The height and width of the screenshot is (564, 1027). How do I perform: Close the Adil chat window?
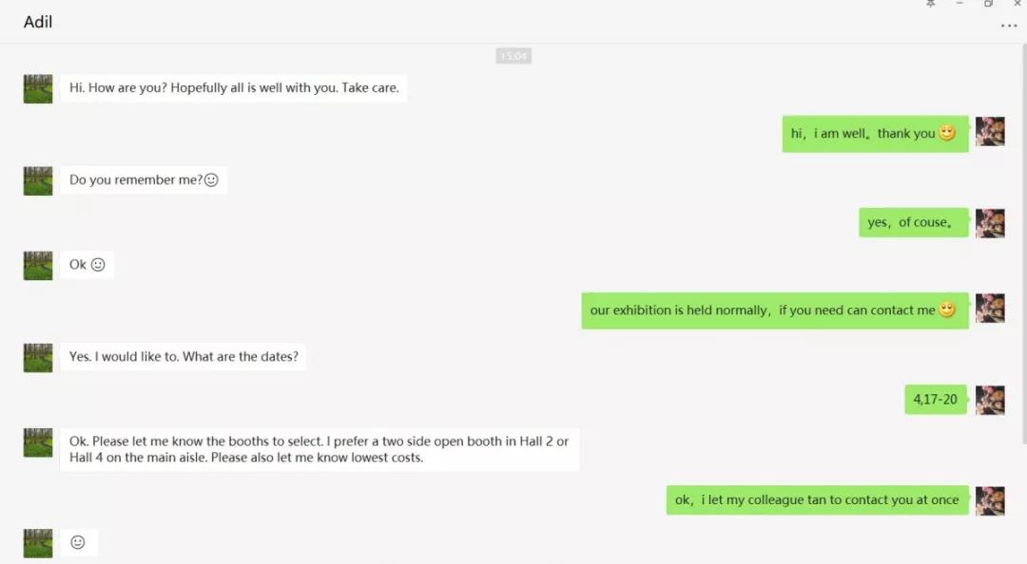[x=1017, y=5]
